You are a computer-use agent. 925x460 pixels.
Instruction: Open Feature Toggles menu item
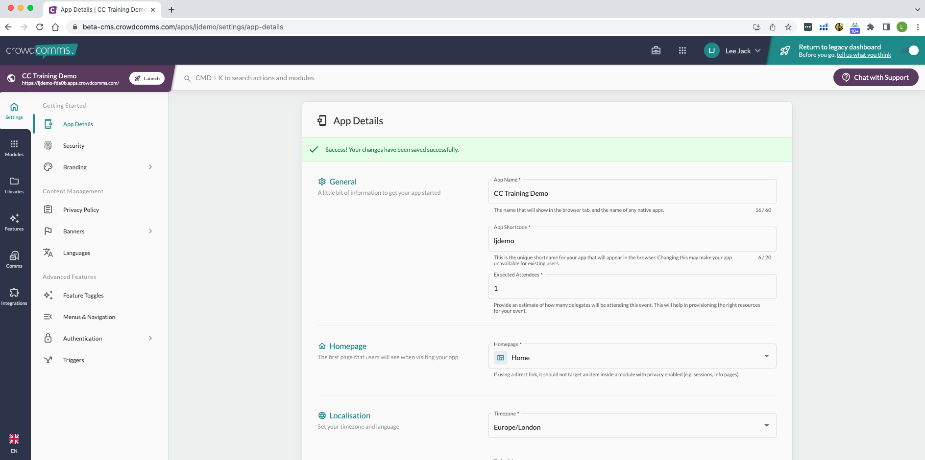(x=83, y=296)
